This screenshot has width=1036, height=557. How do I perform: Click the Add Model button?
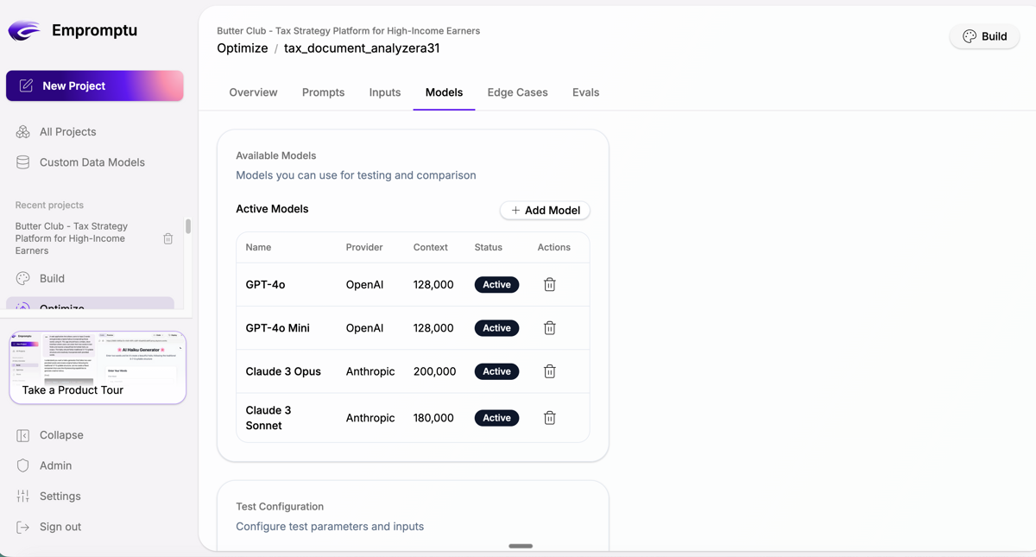click(545, 211)
